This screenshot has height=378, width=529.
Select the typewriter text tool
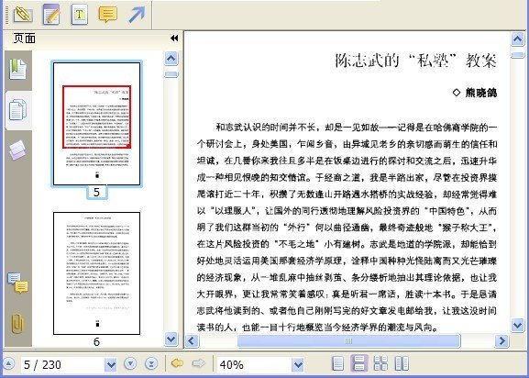tap(79, 14)
